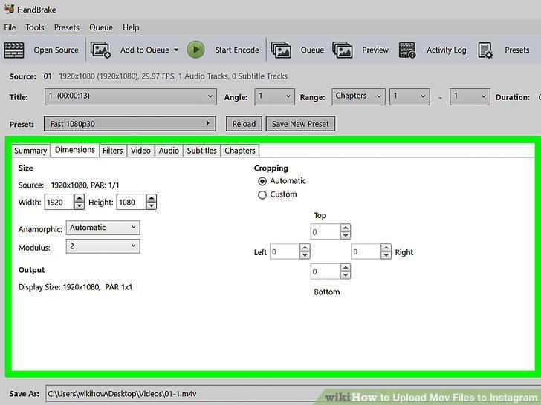Viewport: 541px width, 405px height.
Task: Decrease the Height value with down arrow
Action: (x=151, y=205)
